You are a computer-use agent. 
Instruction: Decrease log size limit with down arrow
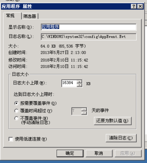coord(80,85)
